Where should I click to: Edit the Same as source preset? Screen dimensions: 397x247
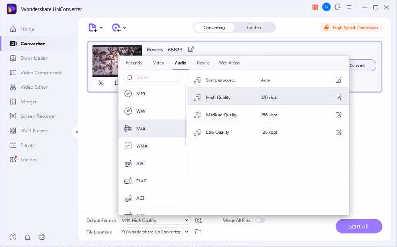[339, 80]
